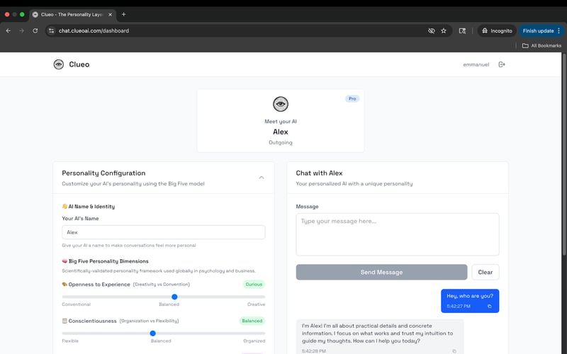
Task: Click the Incognito indicator
Action: coord(497,30)
